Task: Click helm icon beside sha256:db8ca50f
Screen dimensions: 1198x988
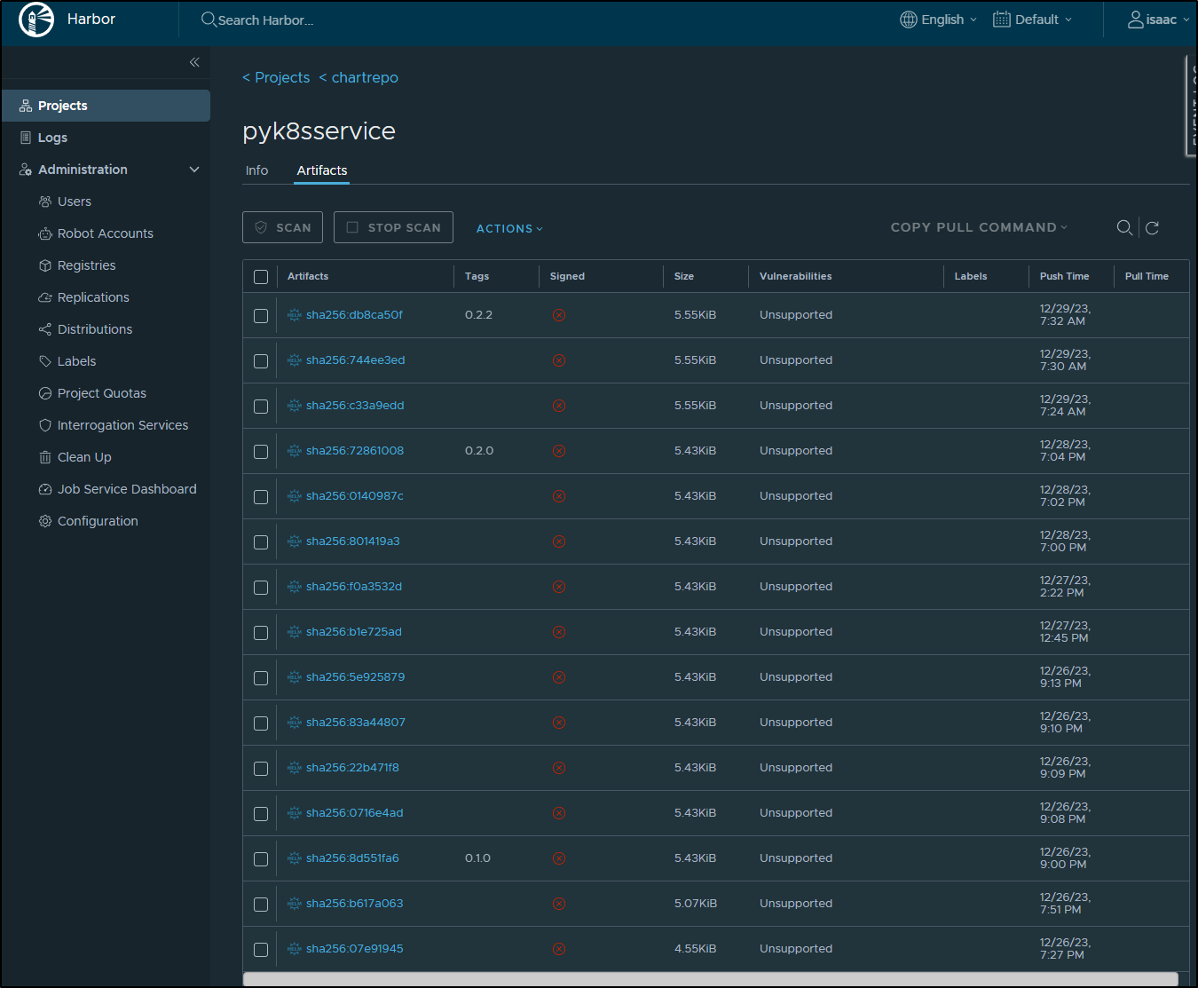Action: click(x=295, y=315)
